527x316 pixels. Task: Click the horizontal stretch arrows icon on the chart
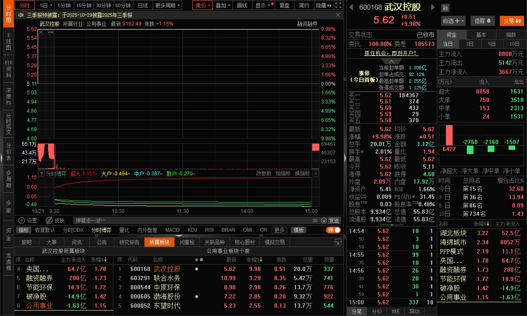click(x=50, y=32)
